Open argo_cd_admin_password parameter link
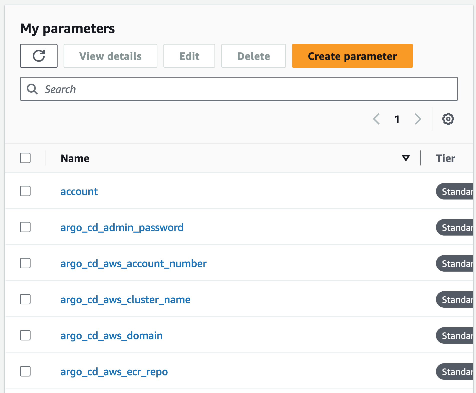 coord(122,228)
